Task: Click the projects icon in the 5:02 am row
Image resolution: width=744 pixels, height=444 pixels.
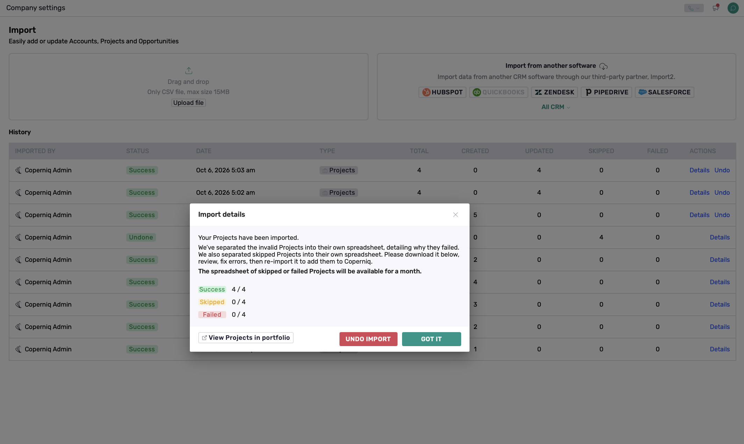Action: point(325,193)
